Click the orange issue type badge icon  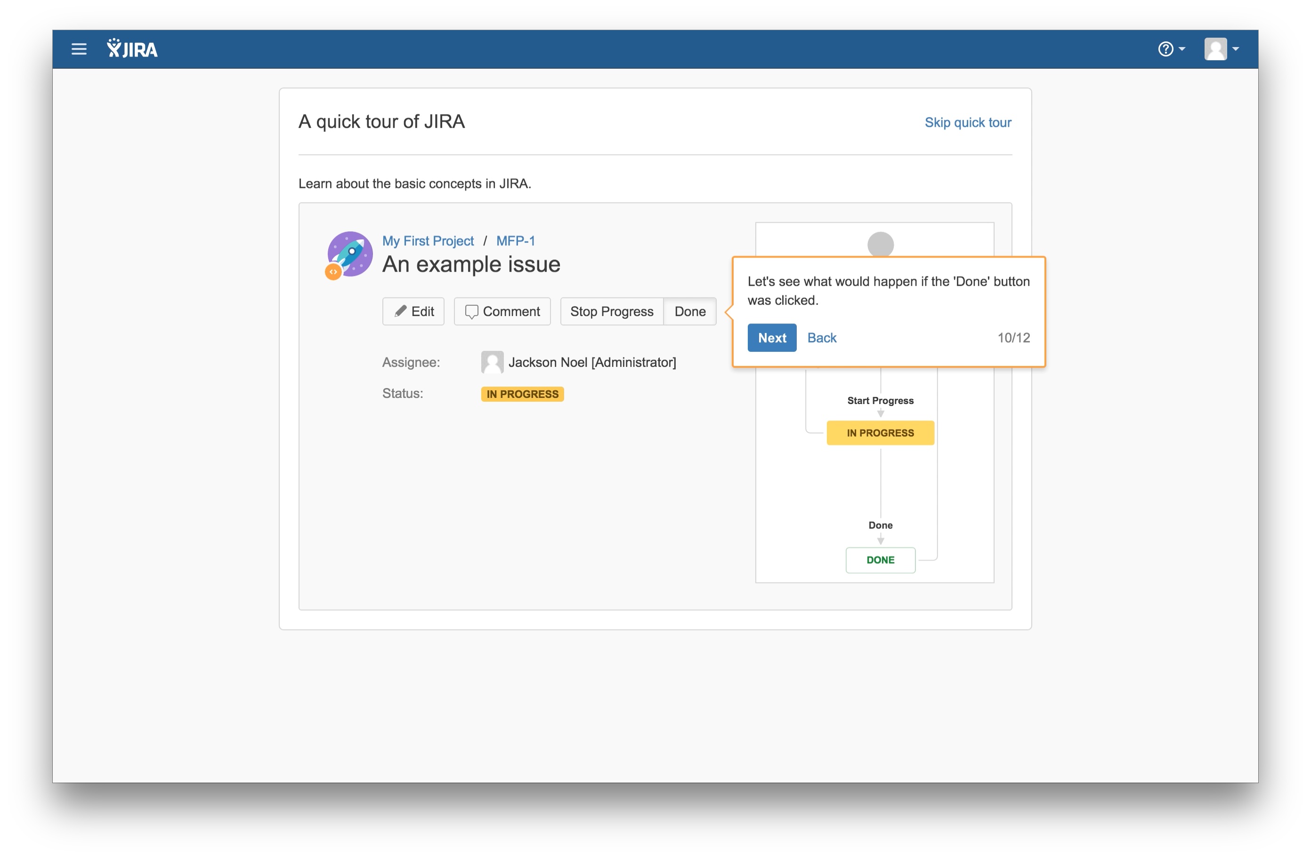click(333, 272)
